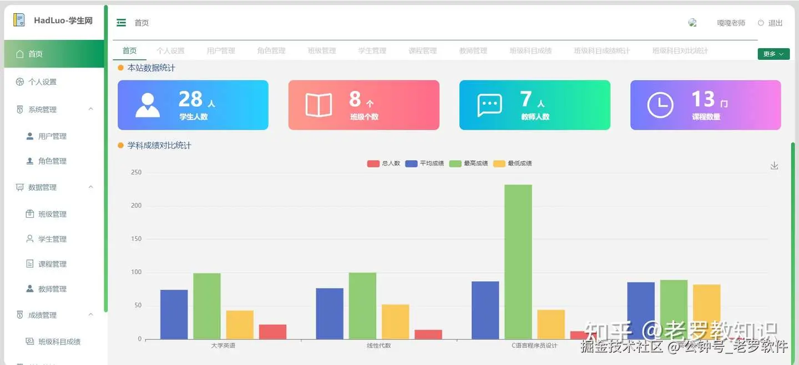This screenshot has width=799, height=365.
Task: Toggle the sidebar collapse hamburger icon
Action: [121, 23]
